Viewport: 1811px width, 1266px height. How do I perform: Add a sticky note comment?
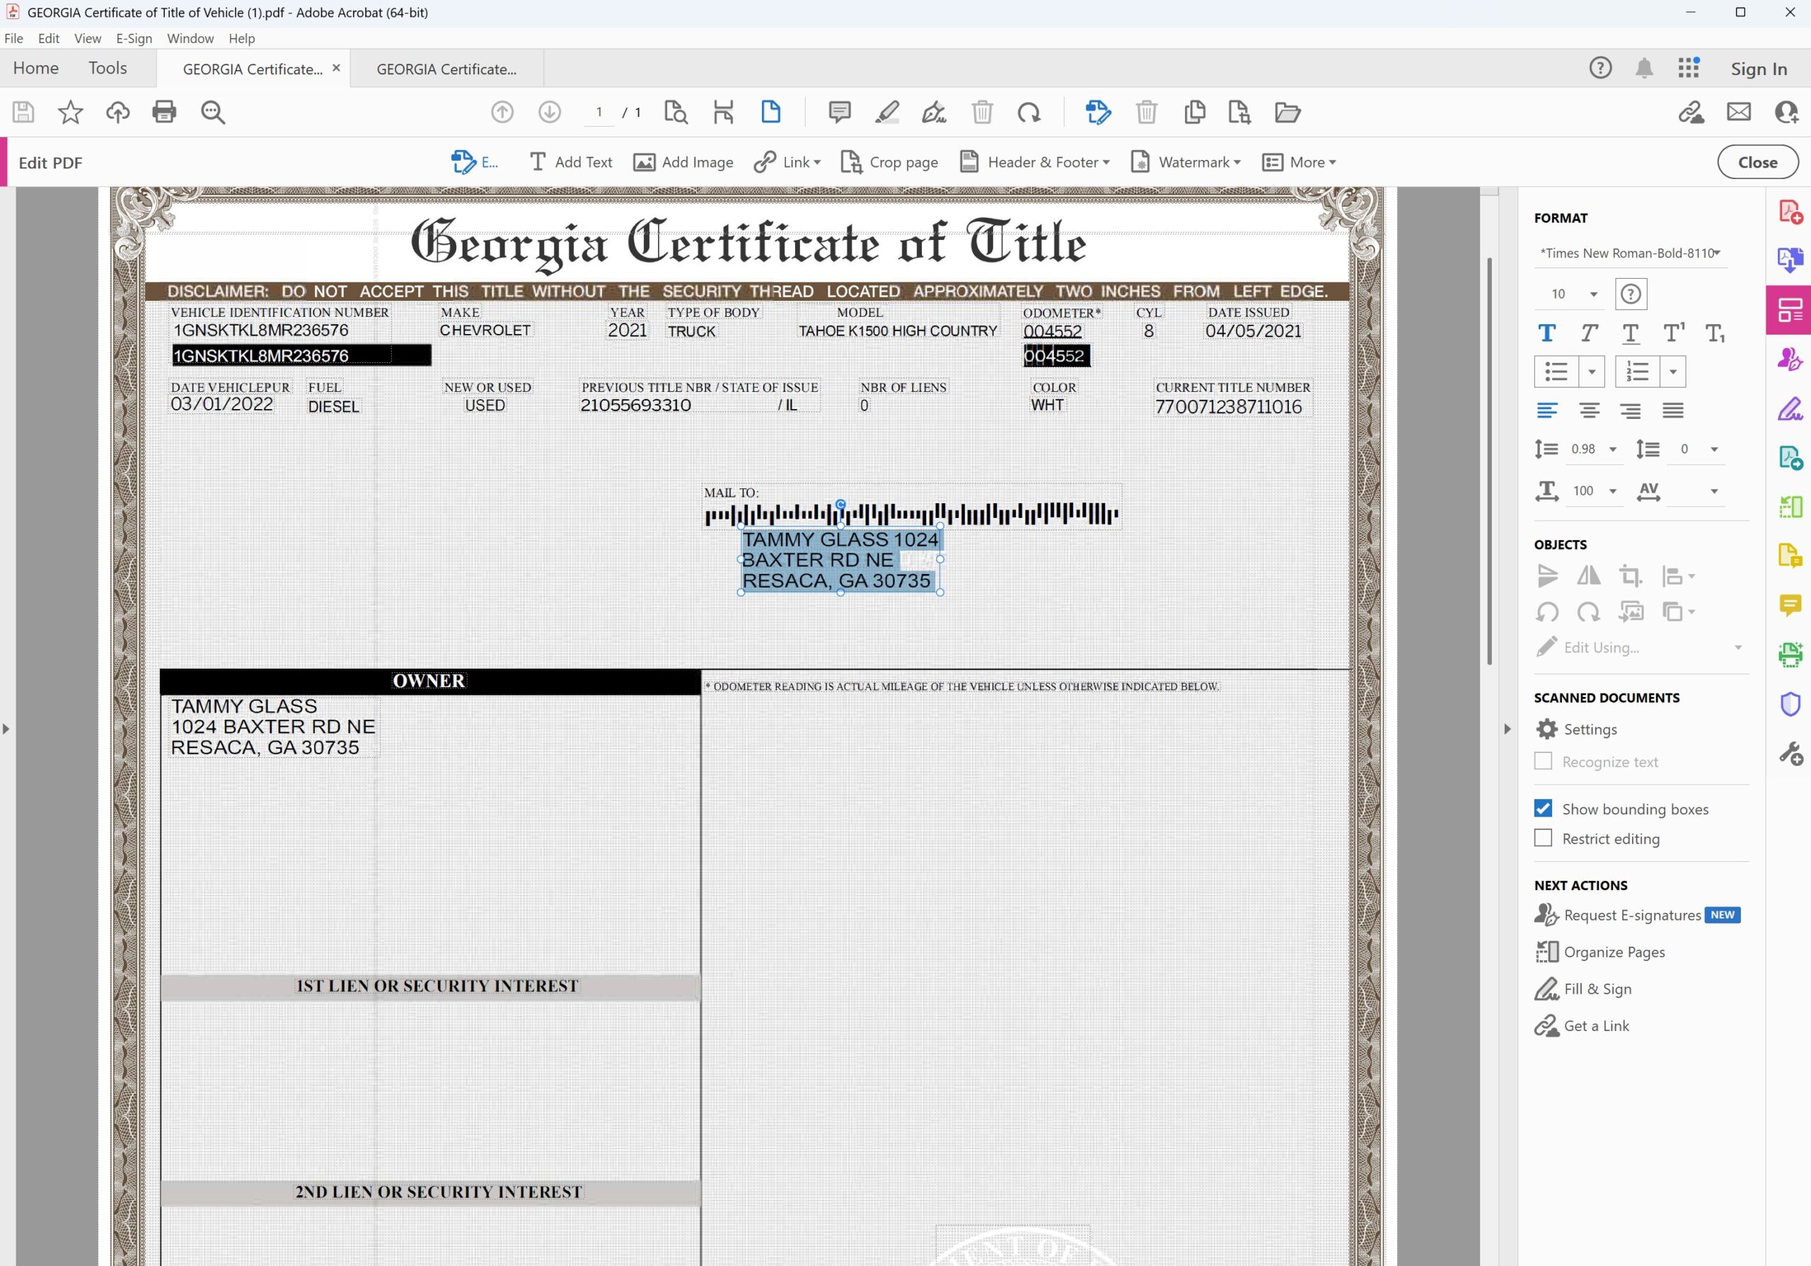839,112
